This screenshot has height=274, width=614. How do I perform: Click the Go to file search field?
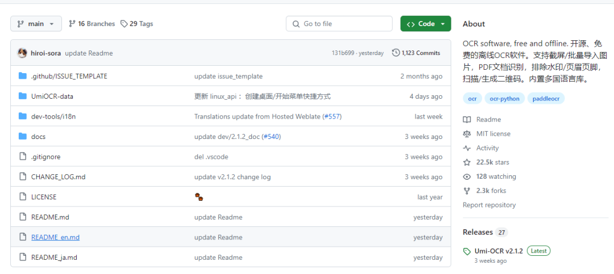click(339, 24)
